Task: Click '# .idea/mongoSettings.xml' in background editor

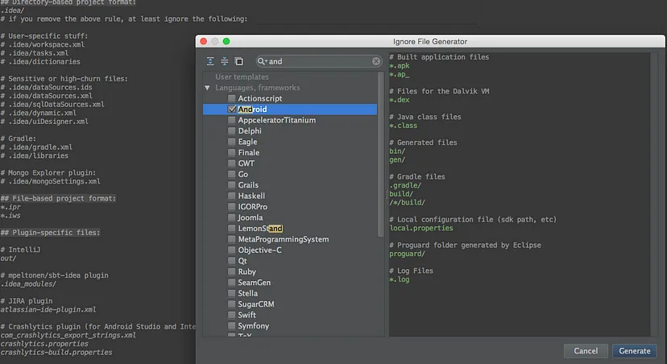Action: (50, 181)
